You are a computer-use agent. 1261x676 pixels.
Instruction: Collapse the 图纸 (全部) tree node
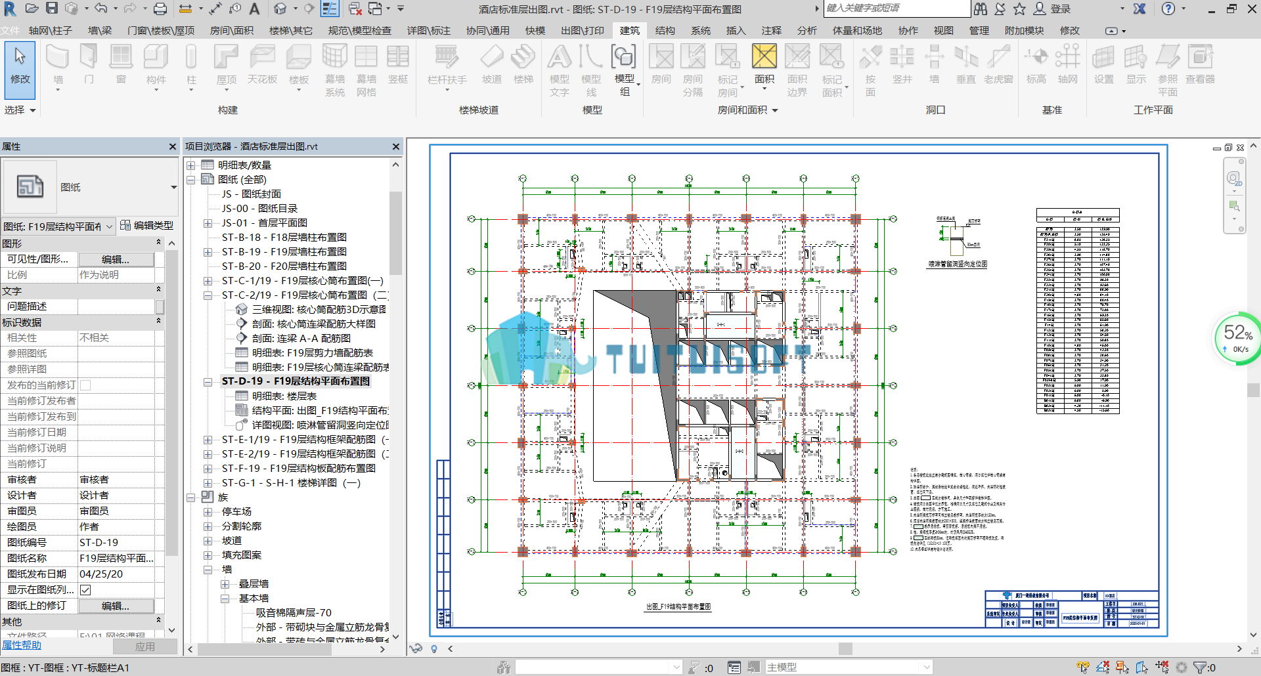(191, 180)
